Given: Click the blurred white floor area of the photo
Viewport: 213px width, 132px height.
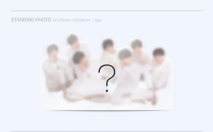Looking at the screenshot, I should [107, 106].
